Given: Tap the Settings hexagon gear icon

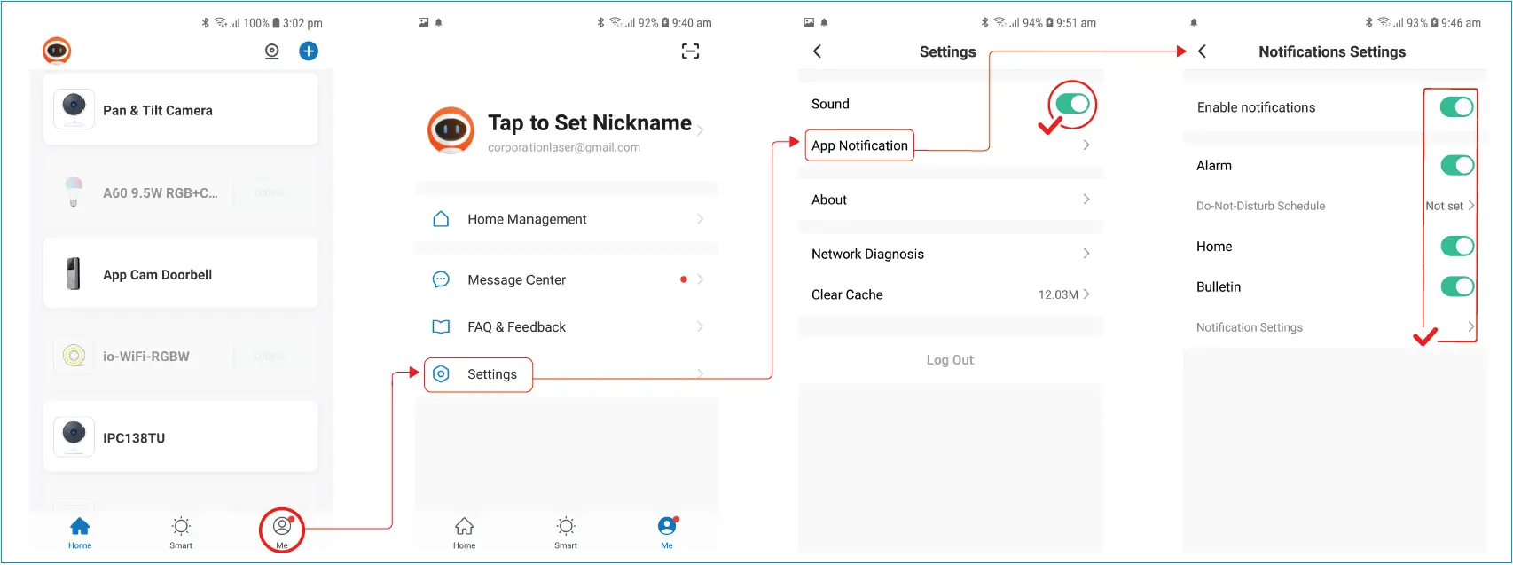Looking at the screenshot, I should pyautogui.click(x=441, y=374).
